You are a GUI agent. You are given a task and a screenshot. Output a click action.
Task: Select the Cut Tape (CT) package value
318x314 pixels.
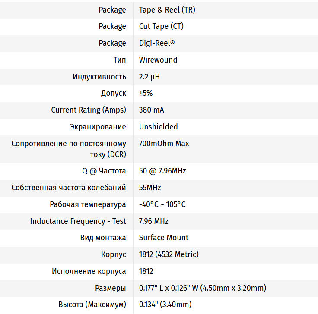pos(161,26)
